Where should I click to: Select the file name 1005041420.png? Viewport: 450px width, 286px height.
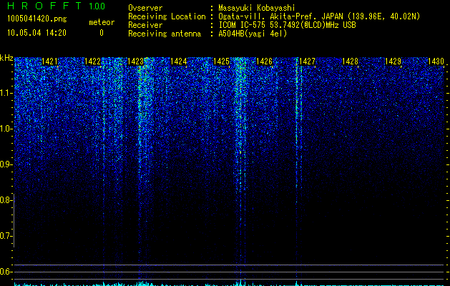click(x=37, y=19)
